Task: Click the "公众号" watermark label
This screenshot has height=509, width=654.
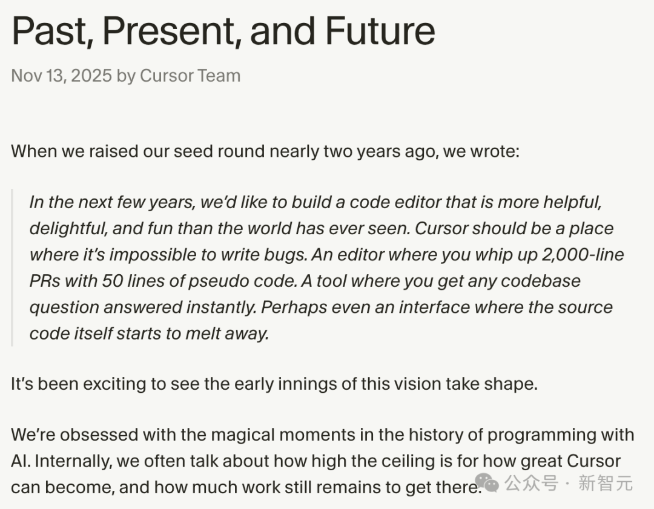Action: click(x=531, y=483)
